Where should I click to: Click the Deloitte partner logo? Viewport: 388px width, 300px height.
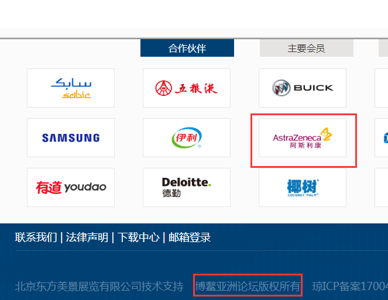pos(187,187)
